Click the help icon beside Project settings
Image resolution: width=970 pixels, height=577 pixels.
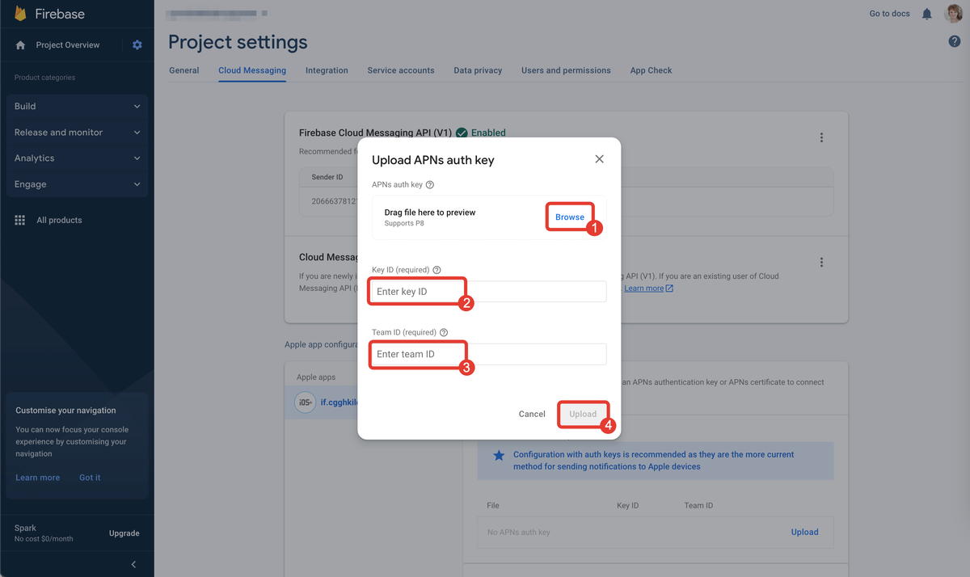point(954,42)
